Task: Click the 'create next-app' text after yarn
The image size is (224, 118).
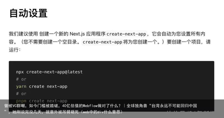Action: coord(48,87)
